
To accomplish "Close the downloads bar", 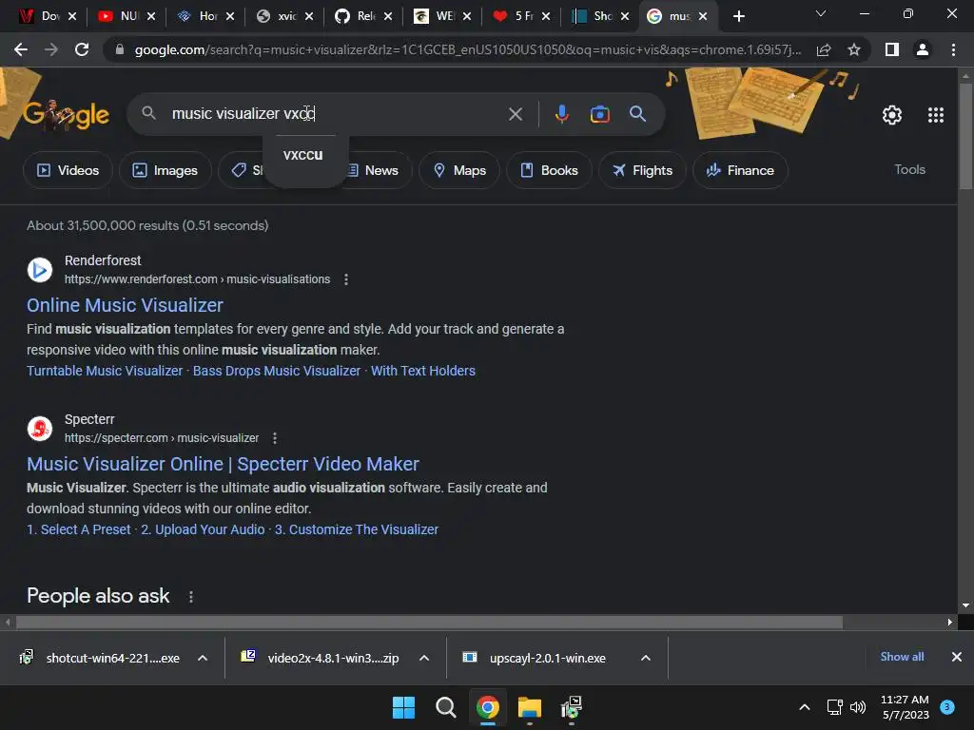I will click(x=957, y=657).
